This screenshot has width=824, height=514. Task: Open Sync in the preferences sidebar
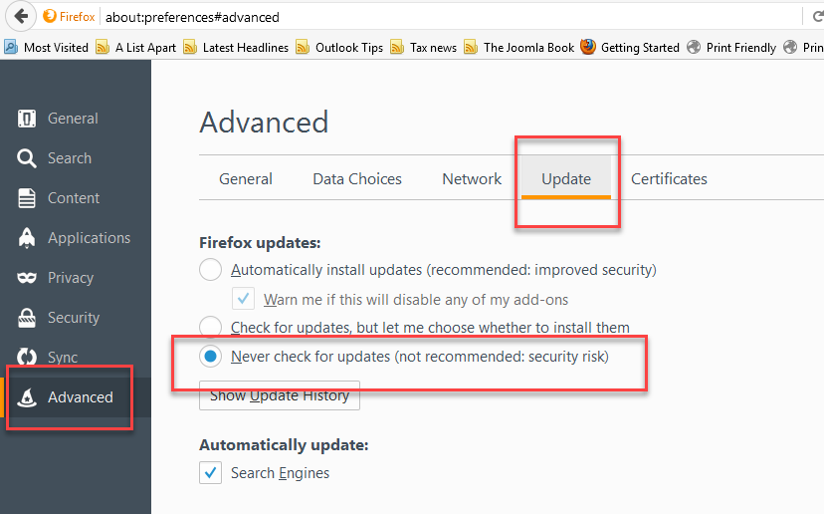[x=63, y=358]
